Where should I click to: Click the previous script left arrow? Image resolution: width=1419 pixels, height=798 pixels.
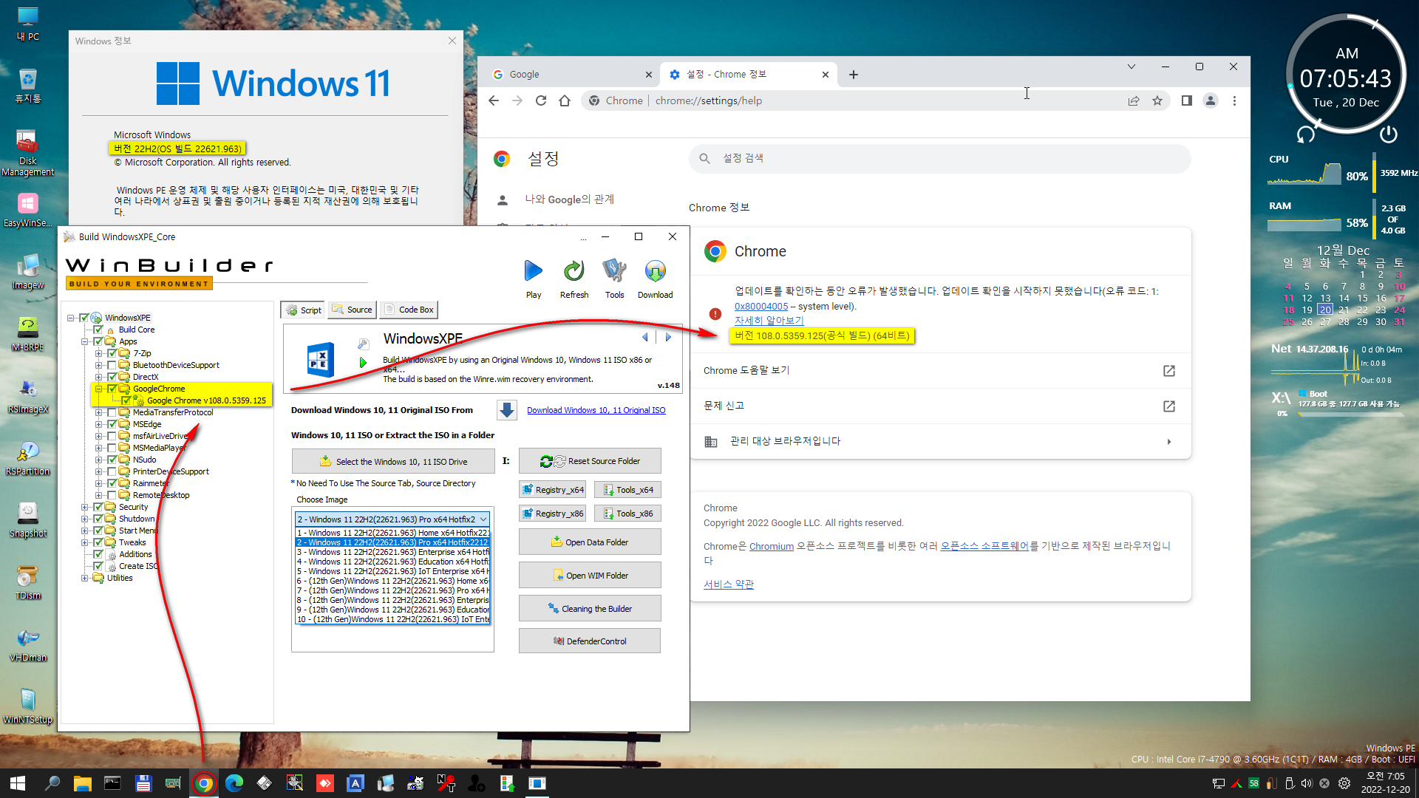tap(645, 337)
